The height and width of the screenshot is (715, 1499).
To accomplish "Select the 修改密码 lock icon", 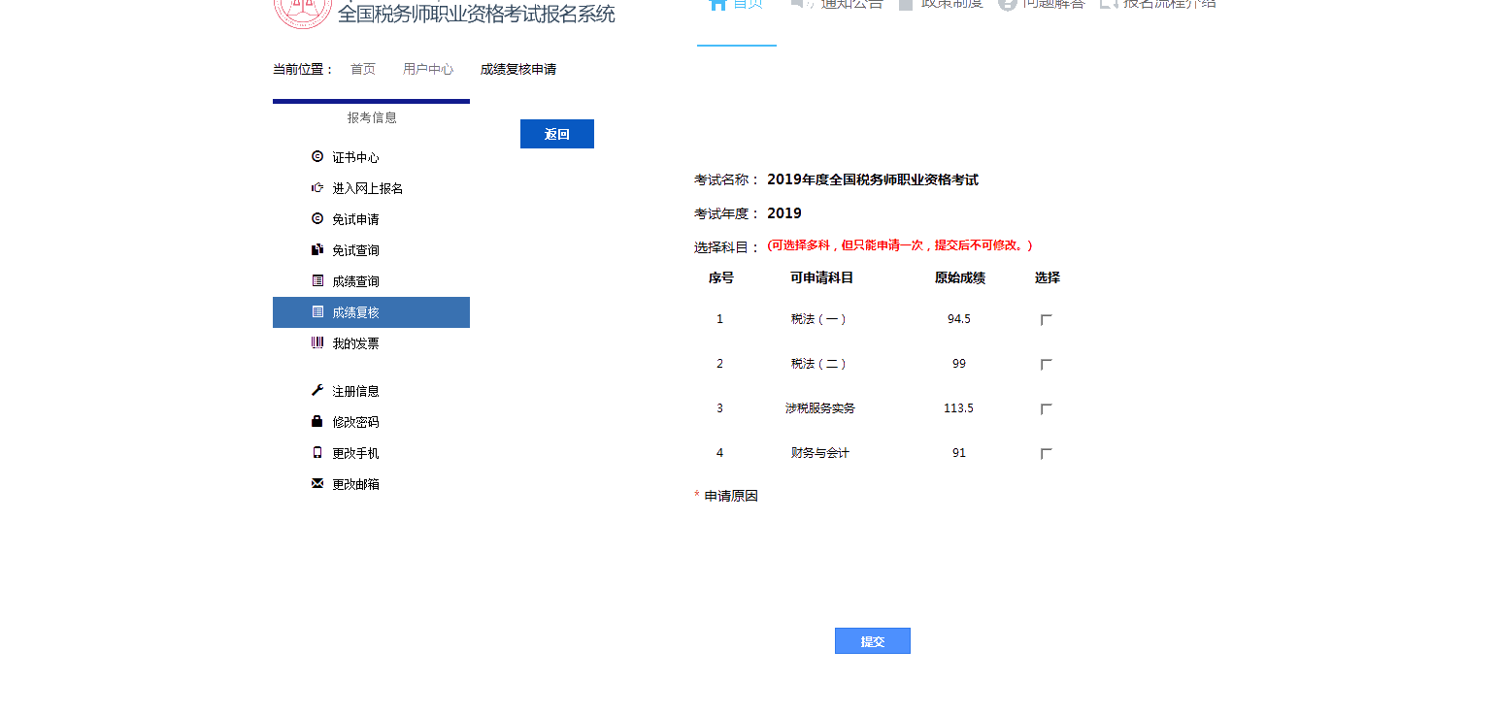I will [x=316, y=421].
